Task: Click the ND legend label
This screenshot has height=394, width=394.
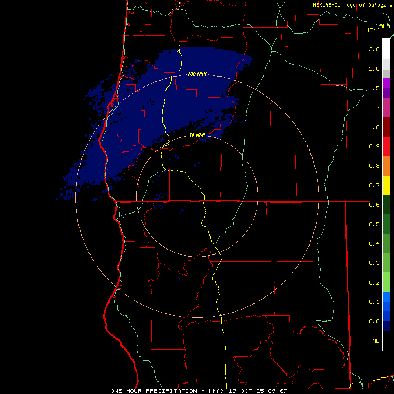Action: 376,341
